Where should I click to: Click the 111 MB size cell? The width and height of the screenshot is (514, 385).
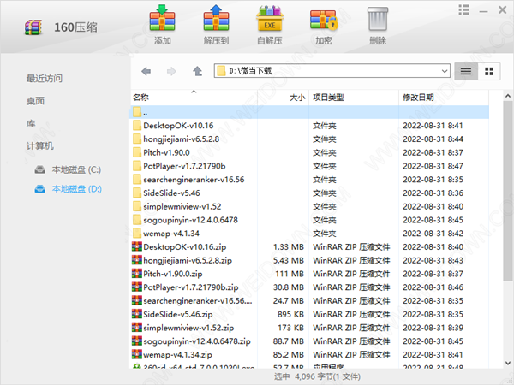(290, 274)
